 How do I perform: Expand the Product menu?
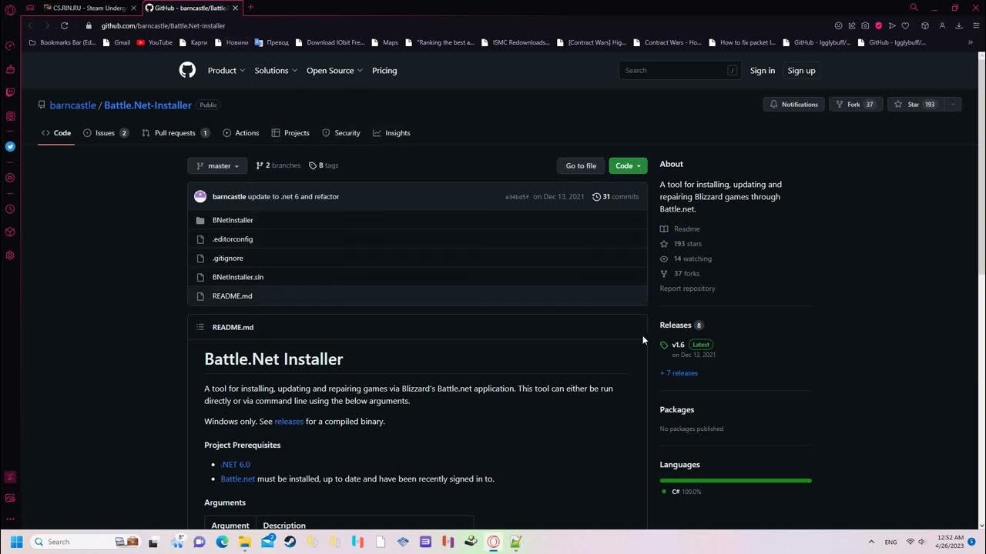pyautogui.click(x=226, y=70)
